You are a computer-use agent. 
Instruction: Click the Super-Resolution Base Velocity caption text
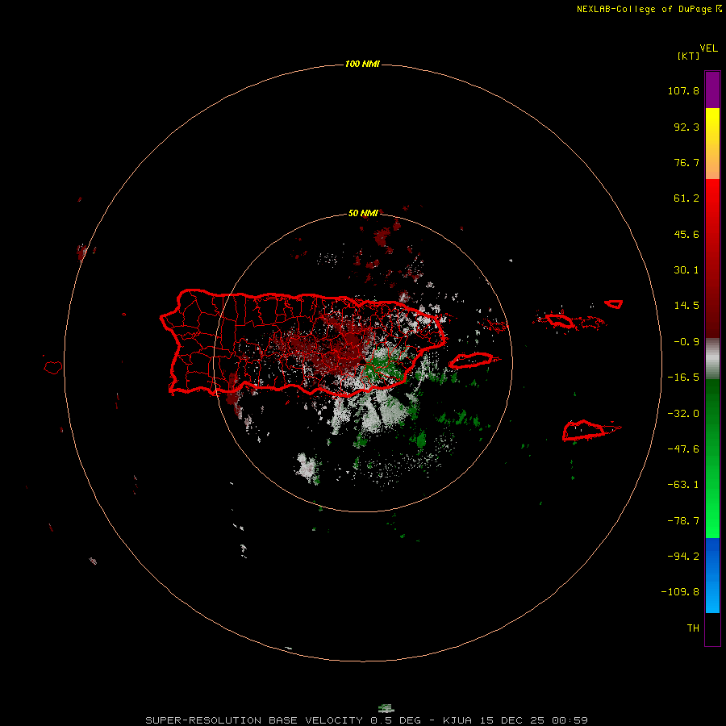[367, 720]
